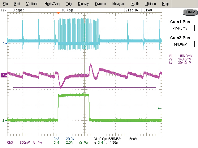Screen dimensions: 198x148
Task: Click the channel 2 reference marker
Action: click(4, 44)
